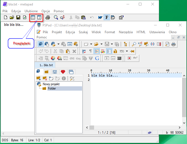The image size is (187, 144).
Task: Open the color picker wheel icon in PSPad
Action: pos(53,58)
